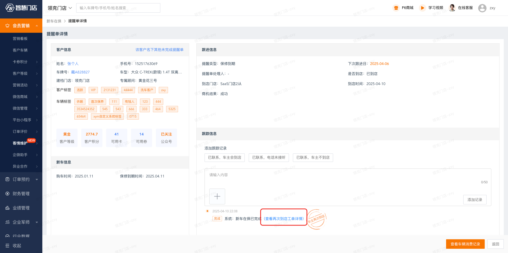Click 查看车辆消费记录 button
Image resolution: width=508 pixels, height=253 pixels.
[465, 244]
